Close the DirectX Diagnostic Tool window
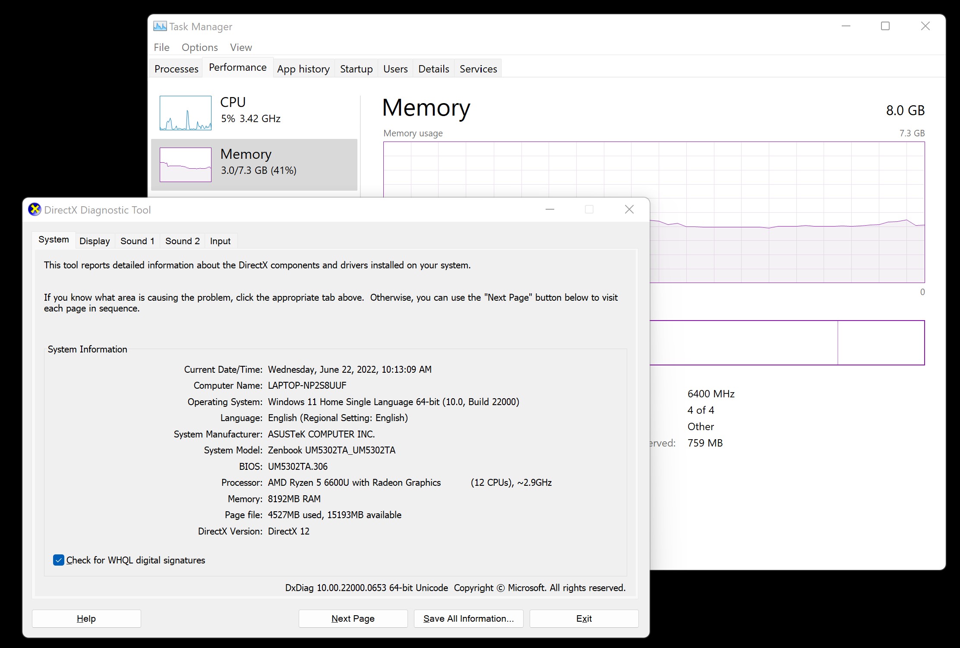 click(629, 210)
